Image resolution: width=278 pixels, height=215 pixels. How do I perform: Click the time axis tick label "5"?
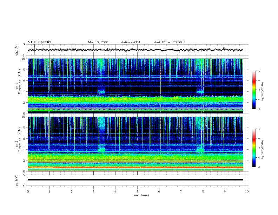(x=137, y=191)
